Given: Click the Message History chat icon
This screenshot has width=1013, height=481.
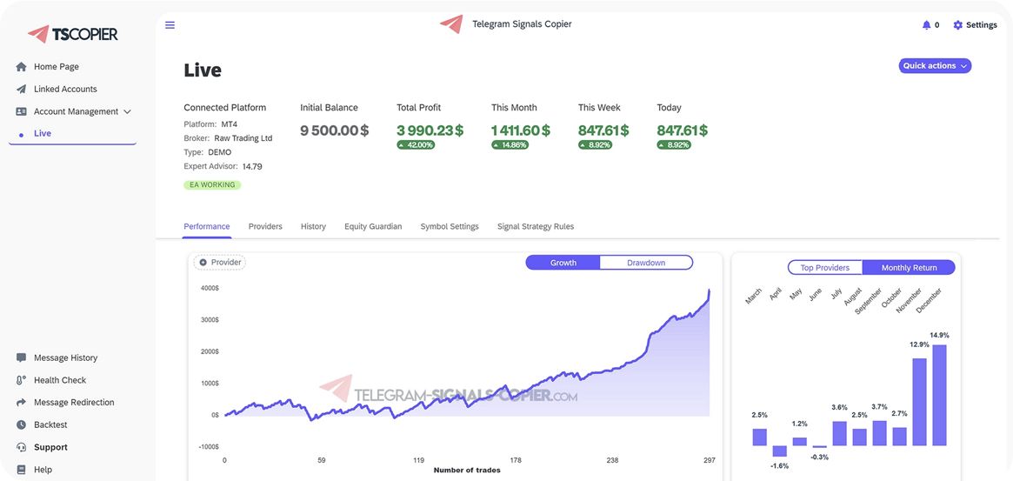Looking at the screenshot, I should pos(21,357).
